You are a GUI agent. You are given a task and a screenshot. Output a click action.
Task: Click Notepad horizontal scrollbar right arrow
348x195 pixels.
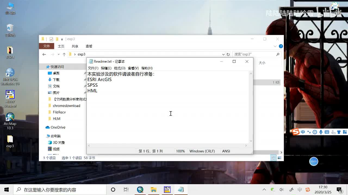point(246,145)
